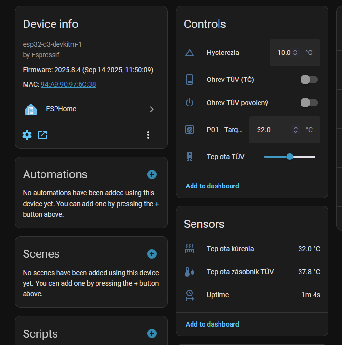The image size is (342, 345).
Task: Click the open-in-new-window visit device icon
Action: tap(42, 135)
